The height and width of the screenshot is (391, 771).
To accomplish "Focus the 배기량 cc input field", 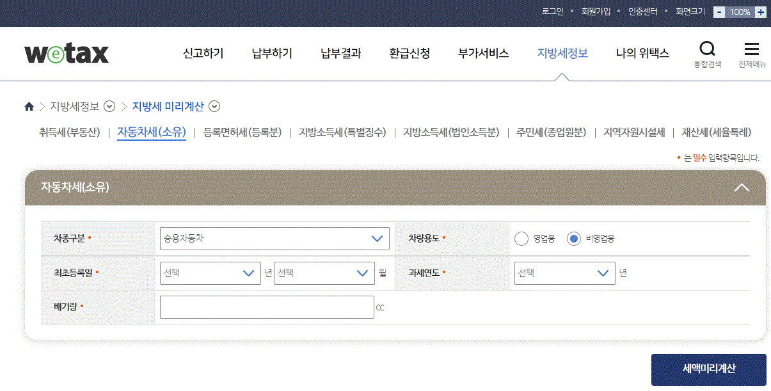I will [267, 307].
